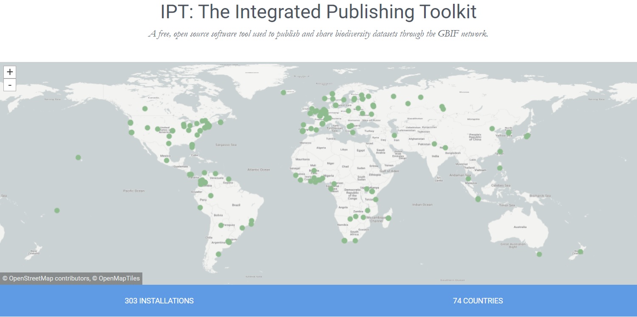Zoom out on the map
Image resolution: width=637 pixels, height=317 pixels.
(x=10, y=85)
